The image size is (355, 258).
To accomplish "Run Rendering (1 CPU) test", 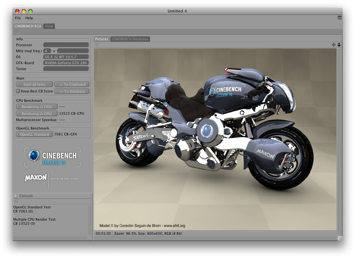I will click(37, 107).
